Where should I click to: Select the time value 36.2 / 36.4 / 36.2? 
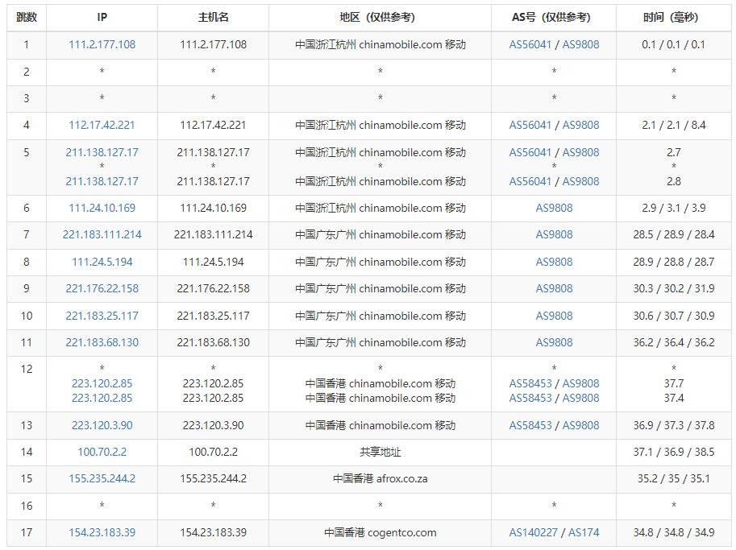674,342
